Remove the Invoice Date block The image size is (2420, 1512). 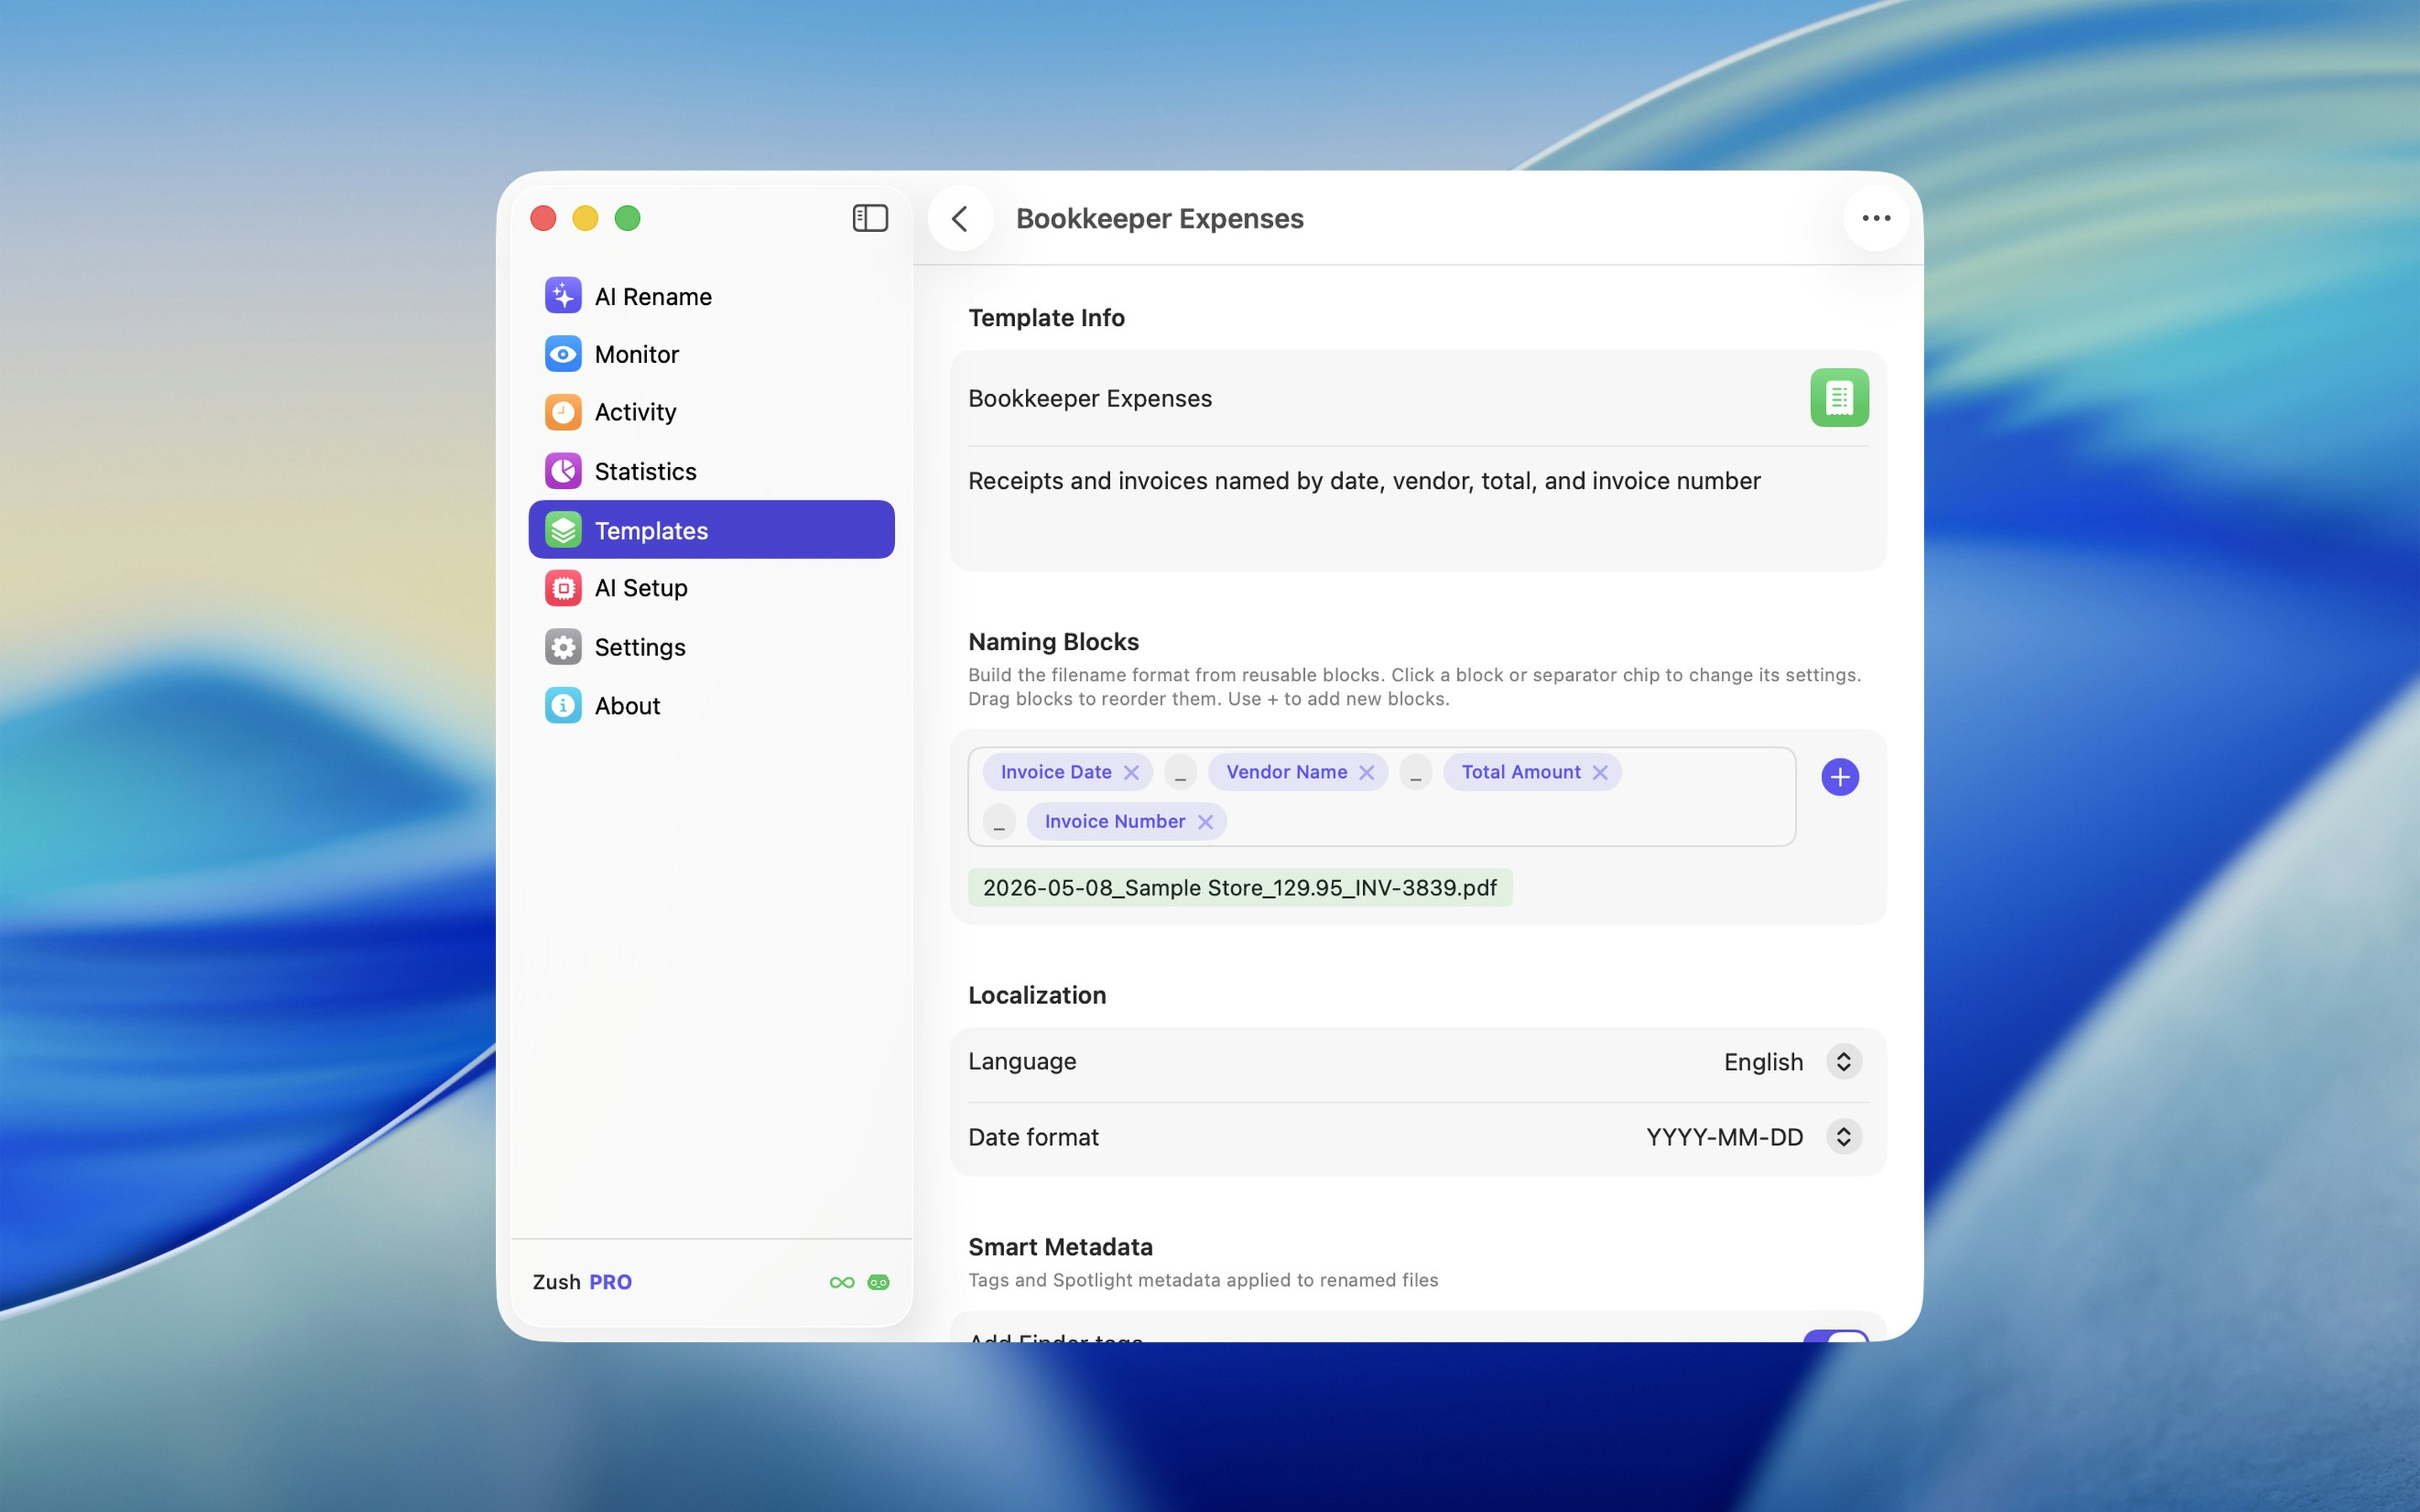[x=1131, y=772]
